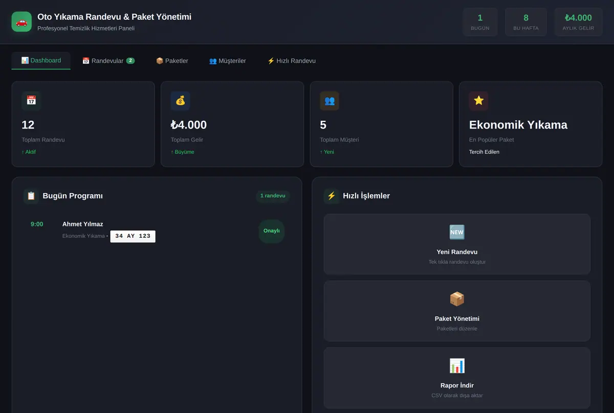The width and height of the screenshot is (614, 413).
Task: Click the clipboard icon beside Bugün Programı
Action: 31,196
